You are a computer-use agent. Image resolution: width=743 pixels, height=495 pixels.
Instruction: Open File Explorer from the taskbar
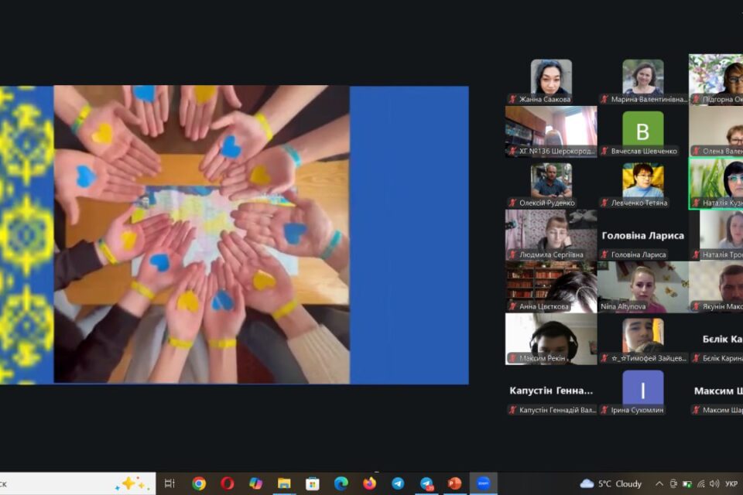coord(284,483)
